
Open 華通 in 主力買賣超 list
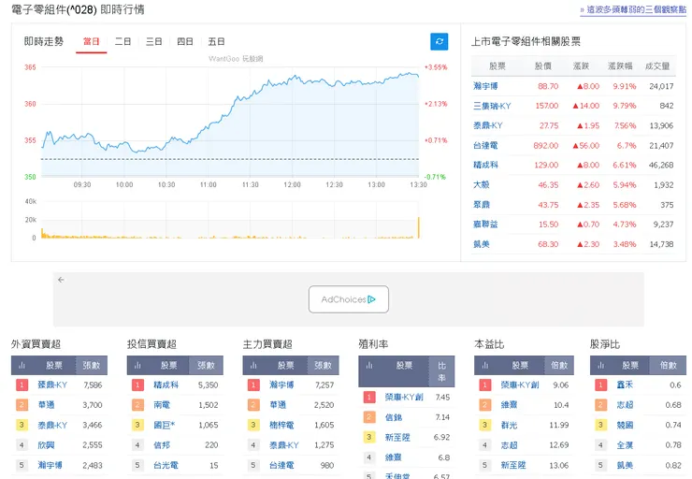click(x=278, y=405)
